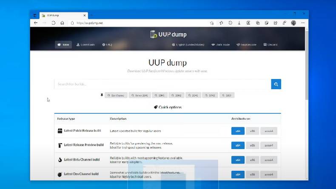336x189 pixels.
Task: Select the Server 21H2 quick search
Action: (140, 95)
